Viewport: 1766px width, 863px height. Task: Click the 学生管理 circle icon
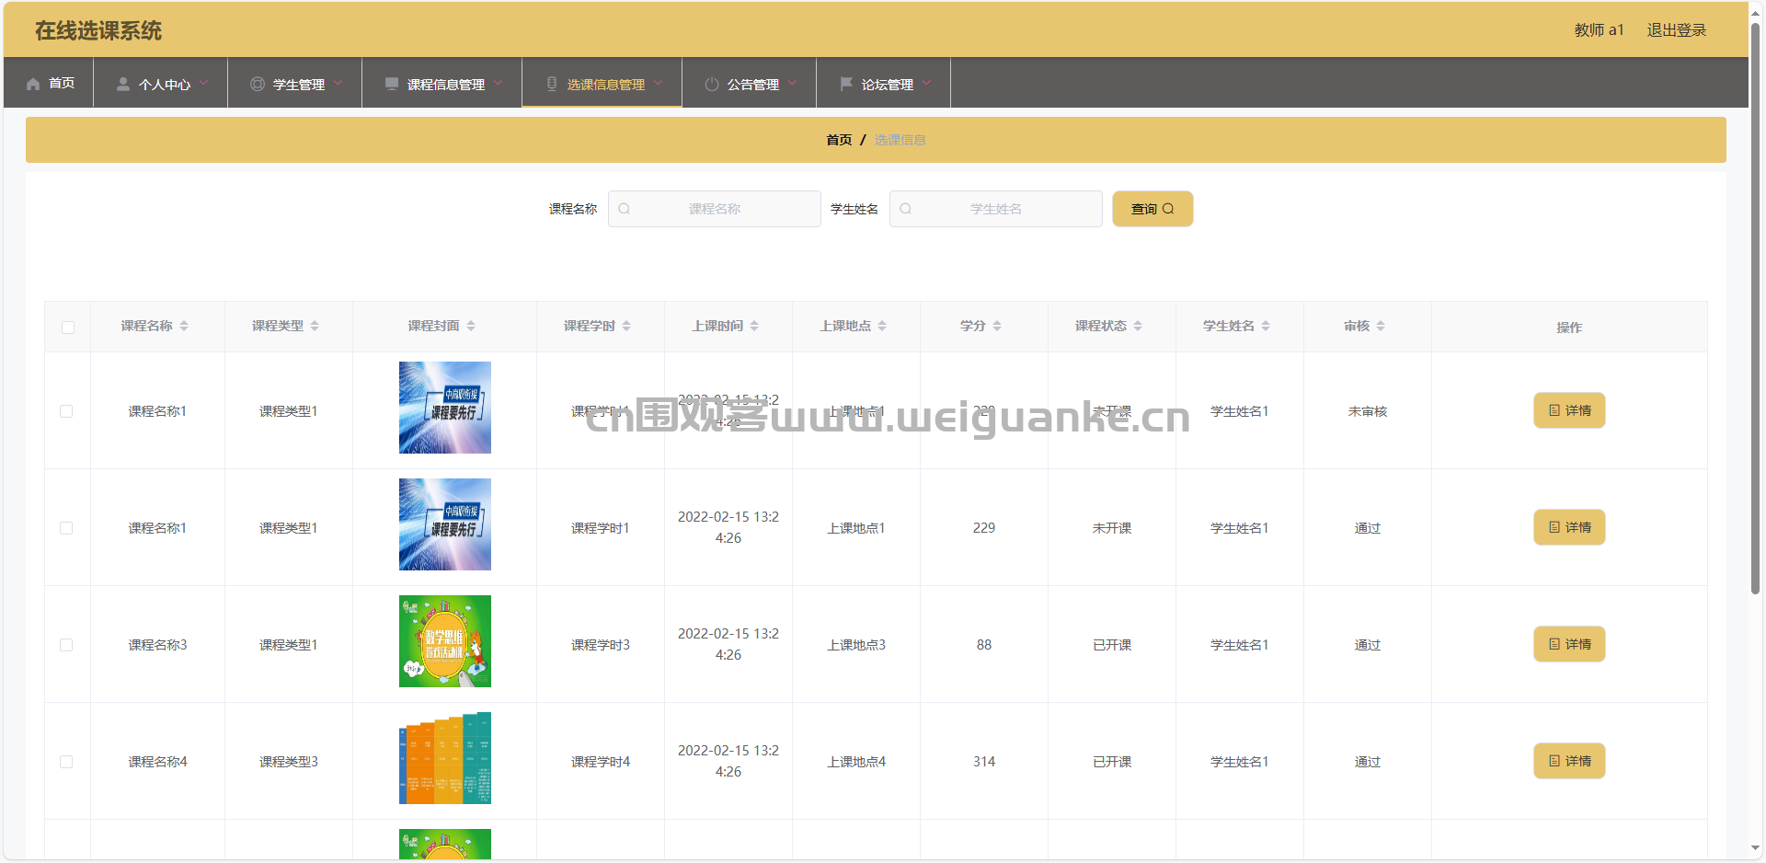pyautogui.click(x=258, y=84)
